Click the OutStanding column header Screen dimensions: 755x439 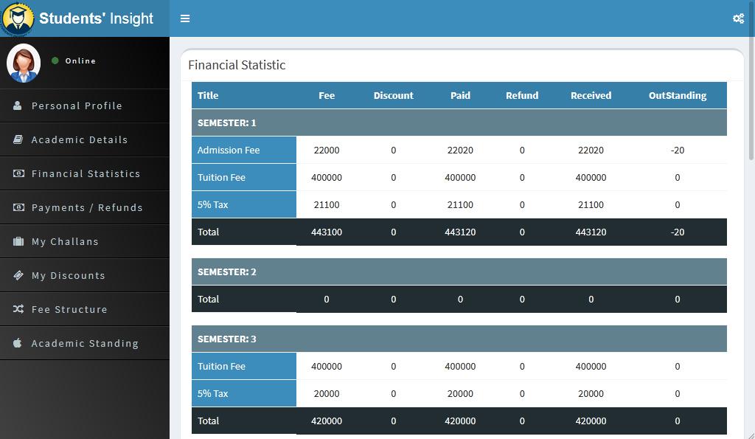[x=678, y=95]
